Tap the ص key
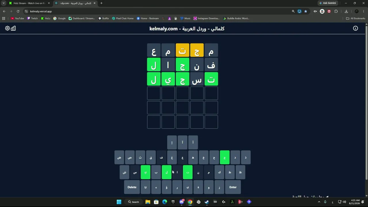Screen dimensions: 368x207 click(130, 158)
